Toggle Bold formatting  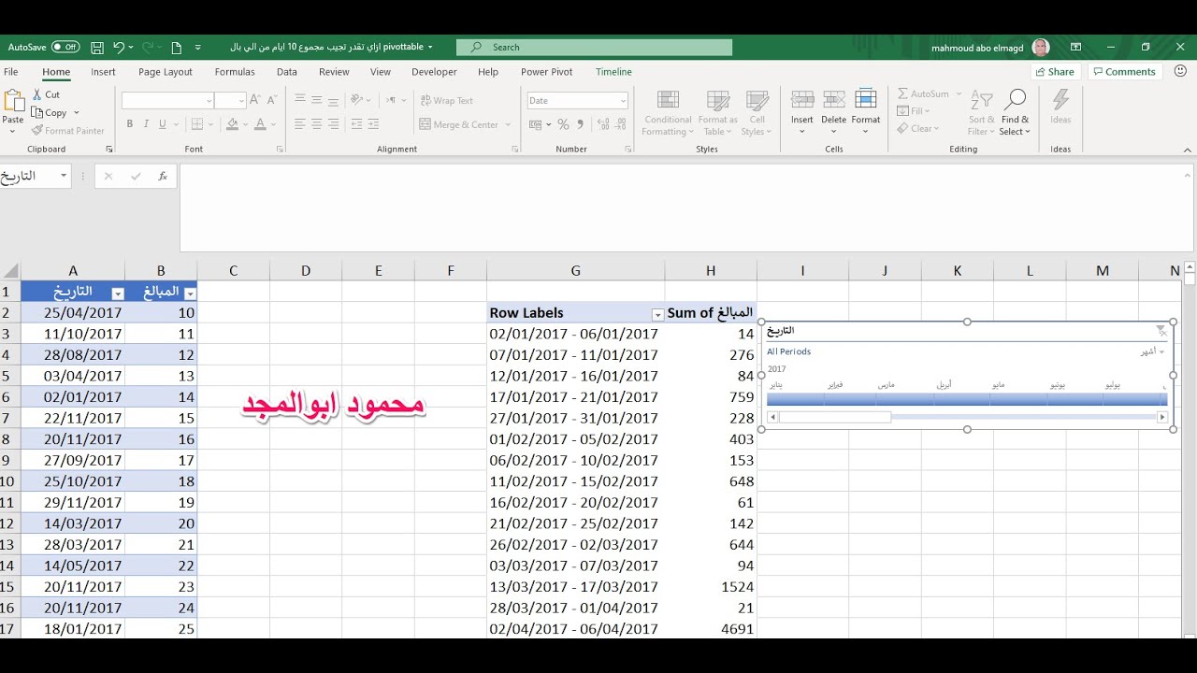[x=130, y=124]
